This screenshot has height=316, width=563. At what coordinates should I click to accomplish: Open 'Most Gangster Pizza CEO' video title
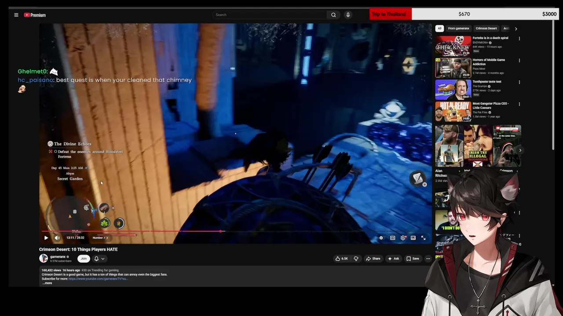point(490,106)
